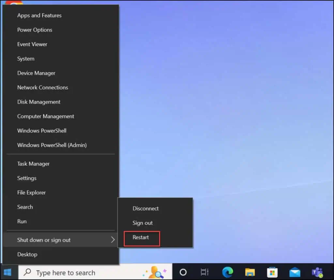Select Sign out in the submenu
This screenshot has width=334, height=280.
click(x=155, y=223)
